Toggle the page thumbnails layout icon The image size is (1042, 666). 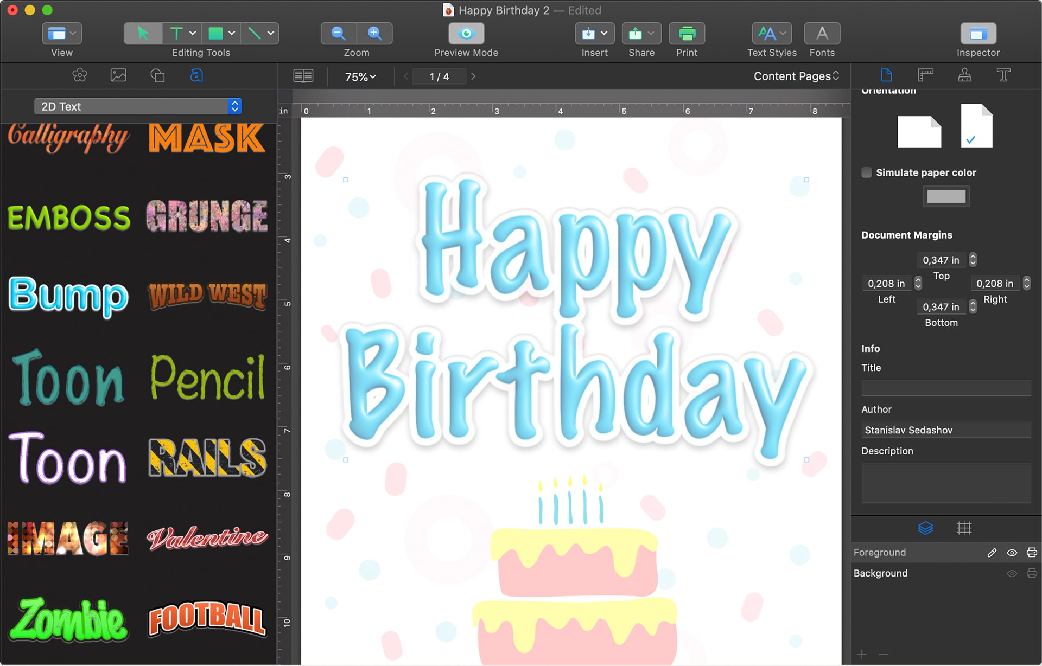pos(303,76)
